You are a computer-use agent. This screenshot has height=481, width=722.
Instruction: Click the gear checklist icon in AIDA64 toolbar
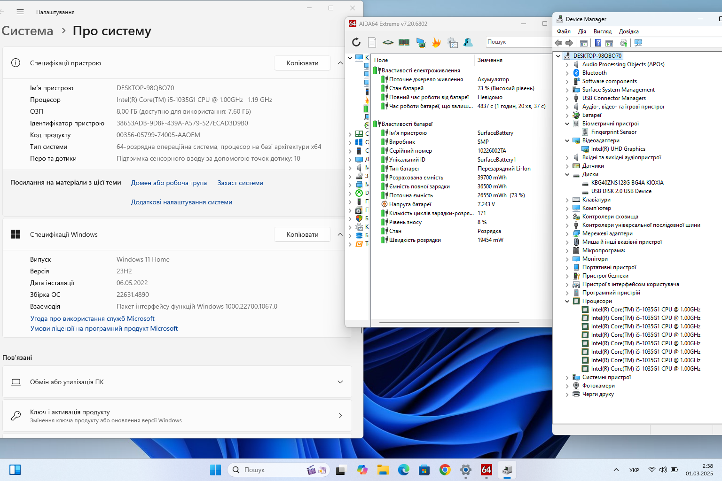coord(453,43)
